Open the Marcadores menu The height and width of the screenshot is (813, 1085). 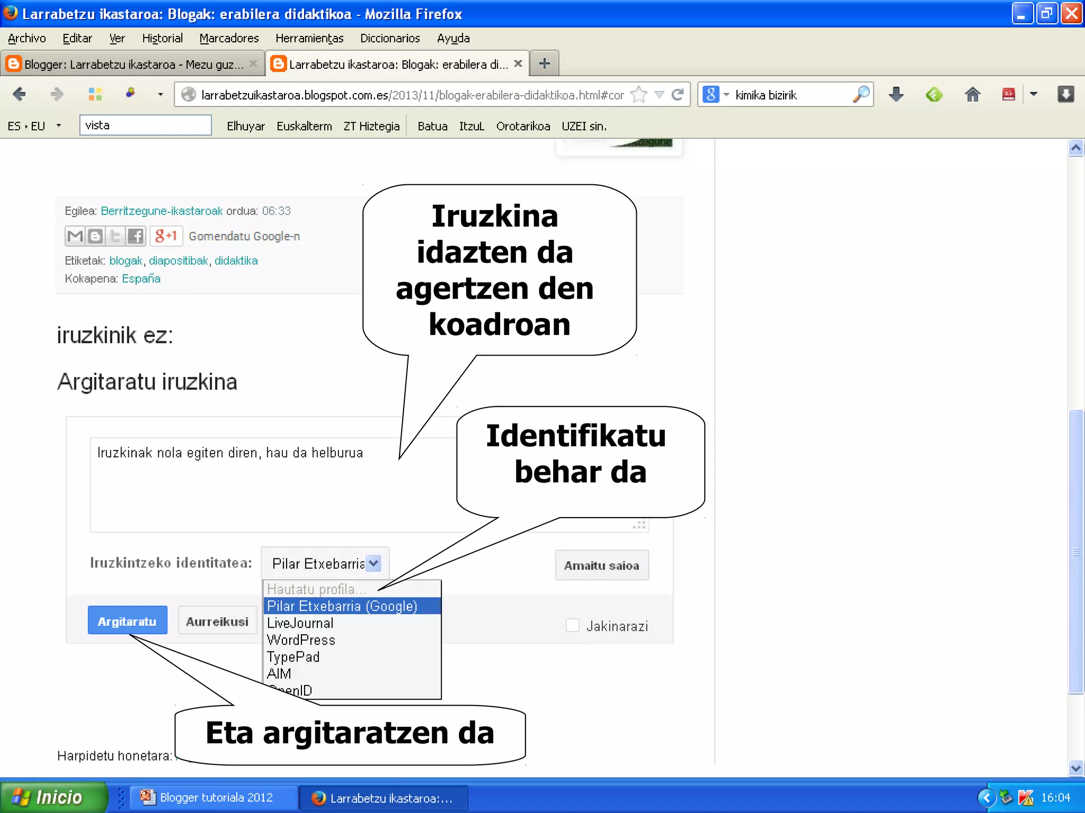click(229, 38)
